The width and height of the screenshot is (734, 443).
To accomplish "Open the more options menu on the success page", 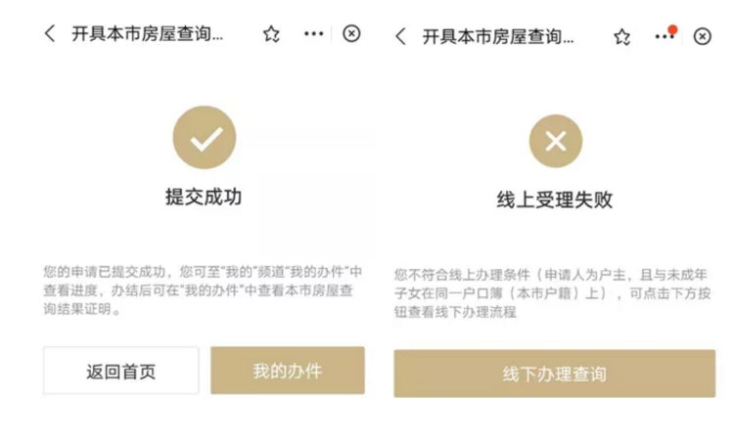I will [313, 34].
